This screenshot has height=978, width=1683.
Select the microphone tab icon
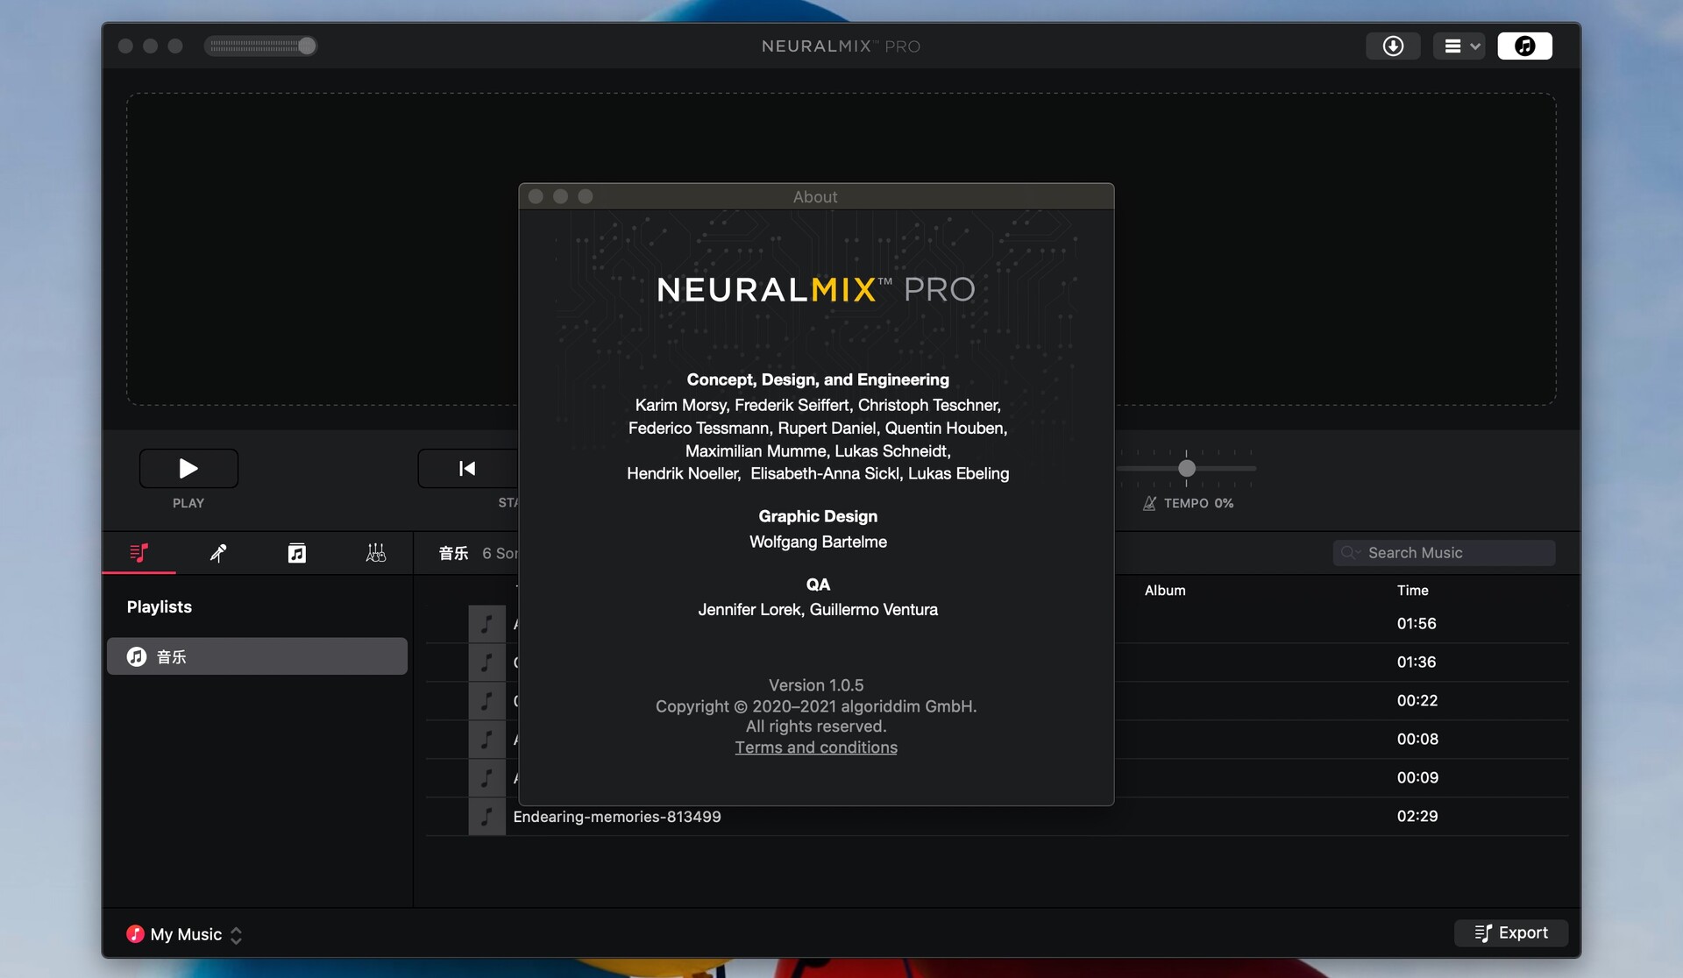(x=218, y=553)
